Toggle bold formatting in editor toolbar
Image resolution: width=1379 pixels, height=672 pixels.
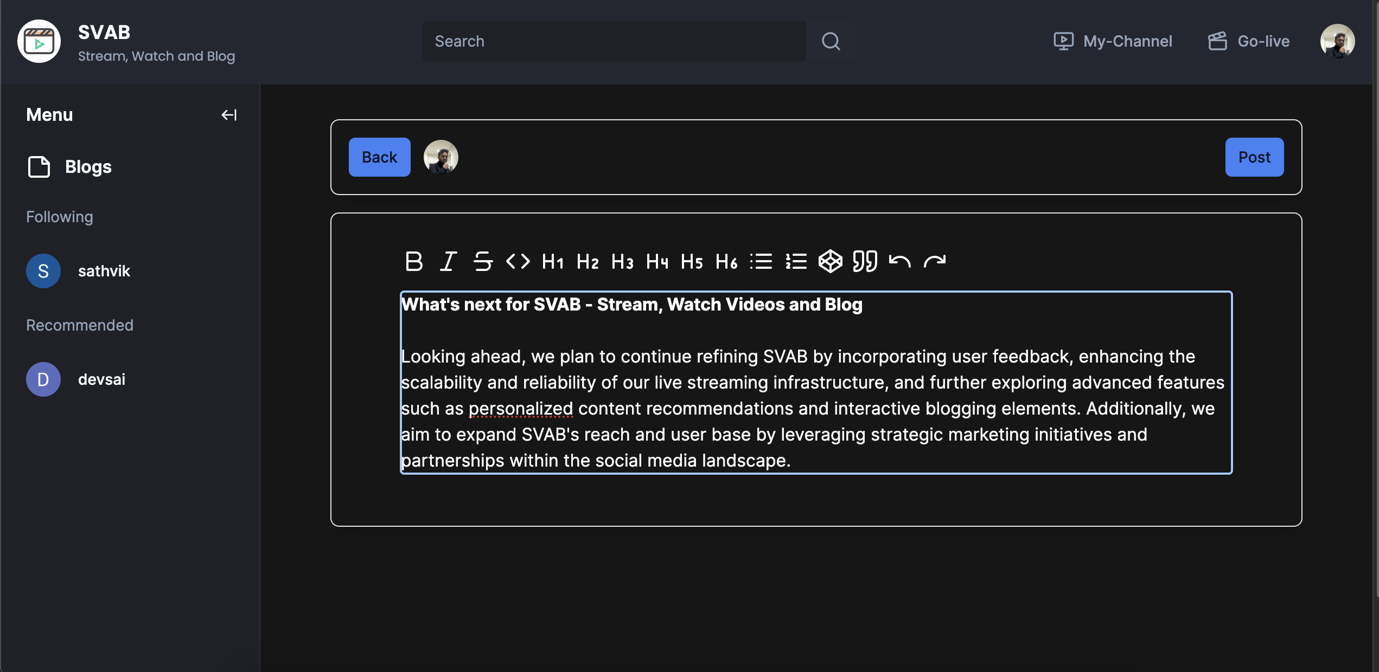pos(414,262)
